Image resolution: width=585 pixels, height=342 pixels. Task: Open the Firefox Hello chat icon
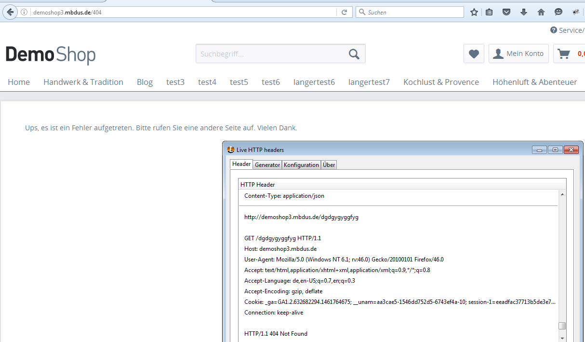(558, 12)
